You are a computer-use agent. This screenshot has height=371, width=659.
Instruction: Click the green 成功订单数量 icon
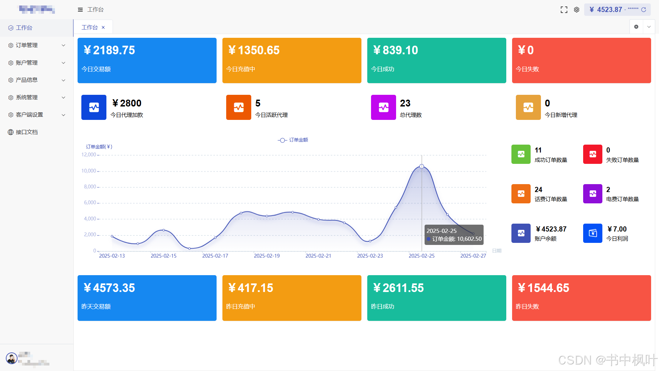tap(521, 154)
